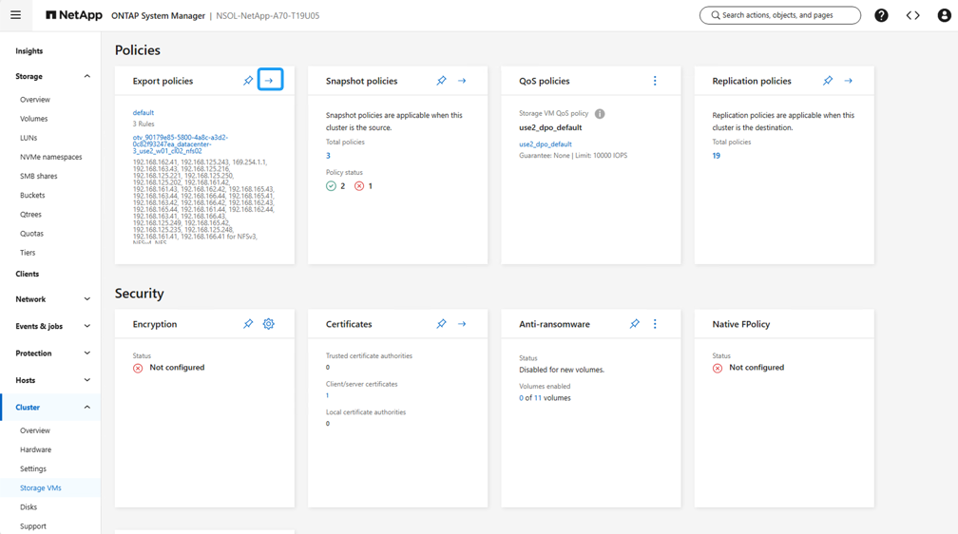The width and height of the screenshot is (958, 534).
Task: Click the NetApp logo
Action: coord(74,15)
